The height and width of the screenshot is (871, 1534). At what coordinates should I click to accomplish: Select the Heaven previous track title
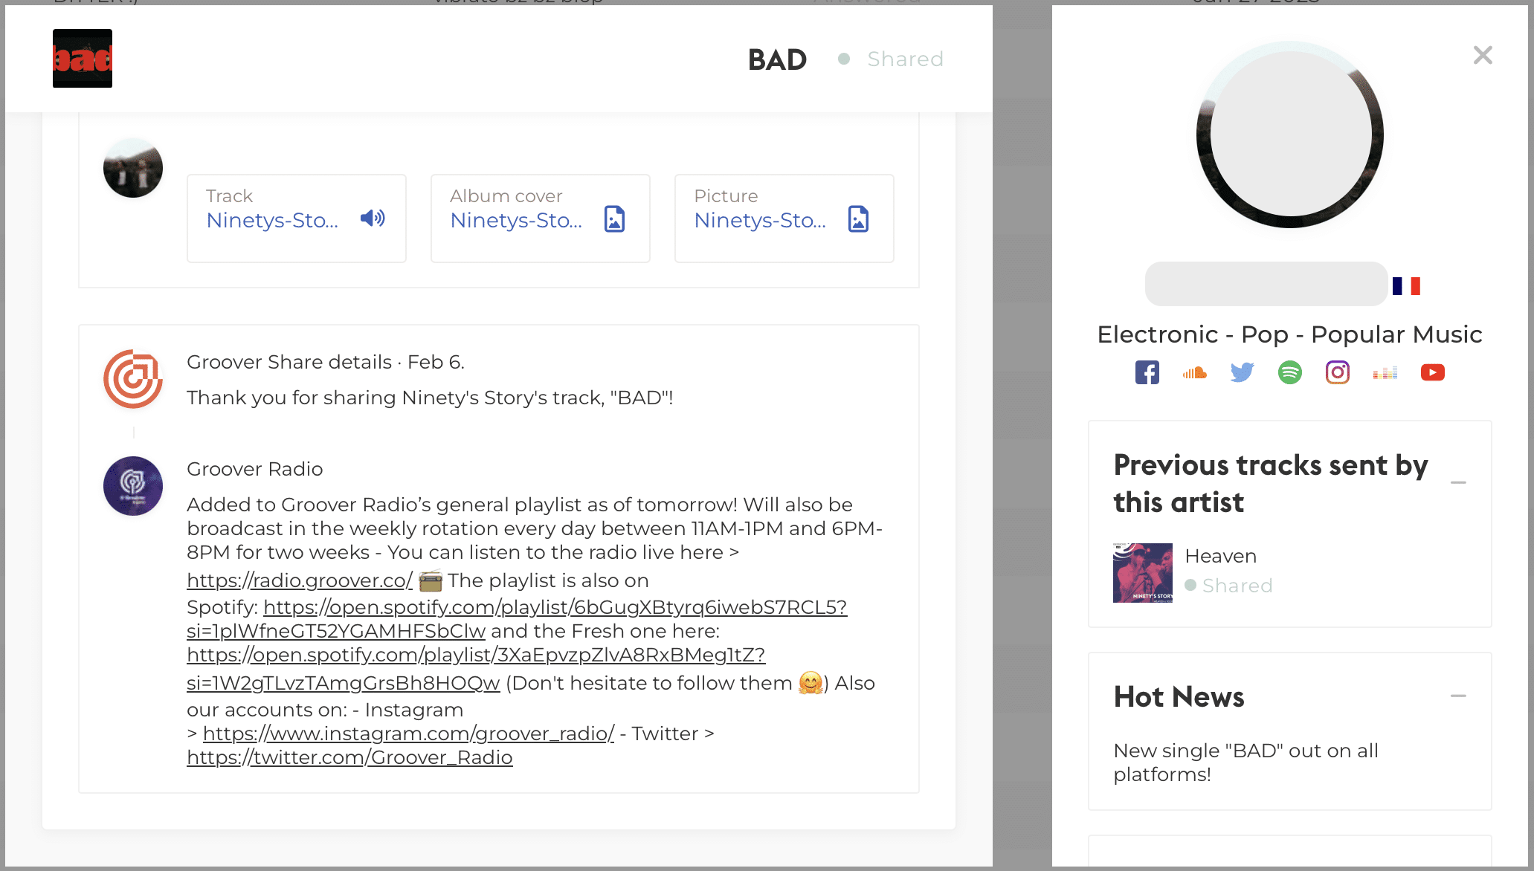point(1220,556)
